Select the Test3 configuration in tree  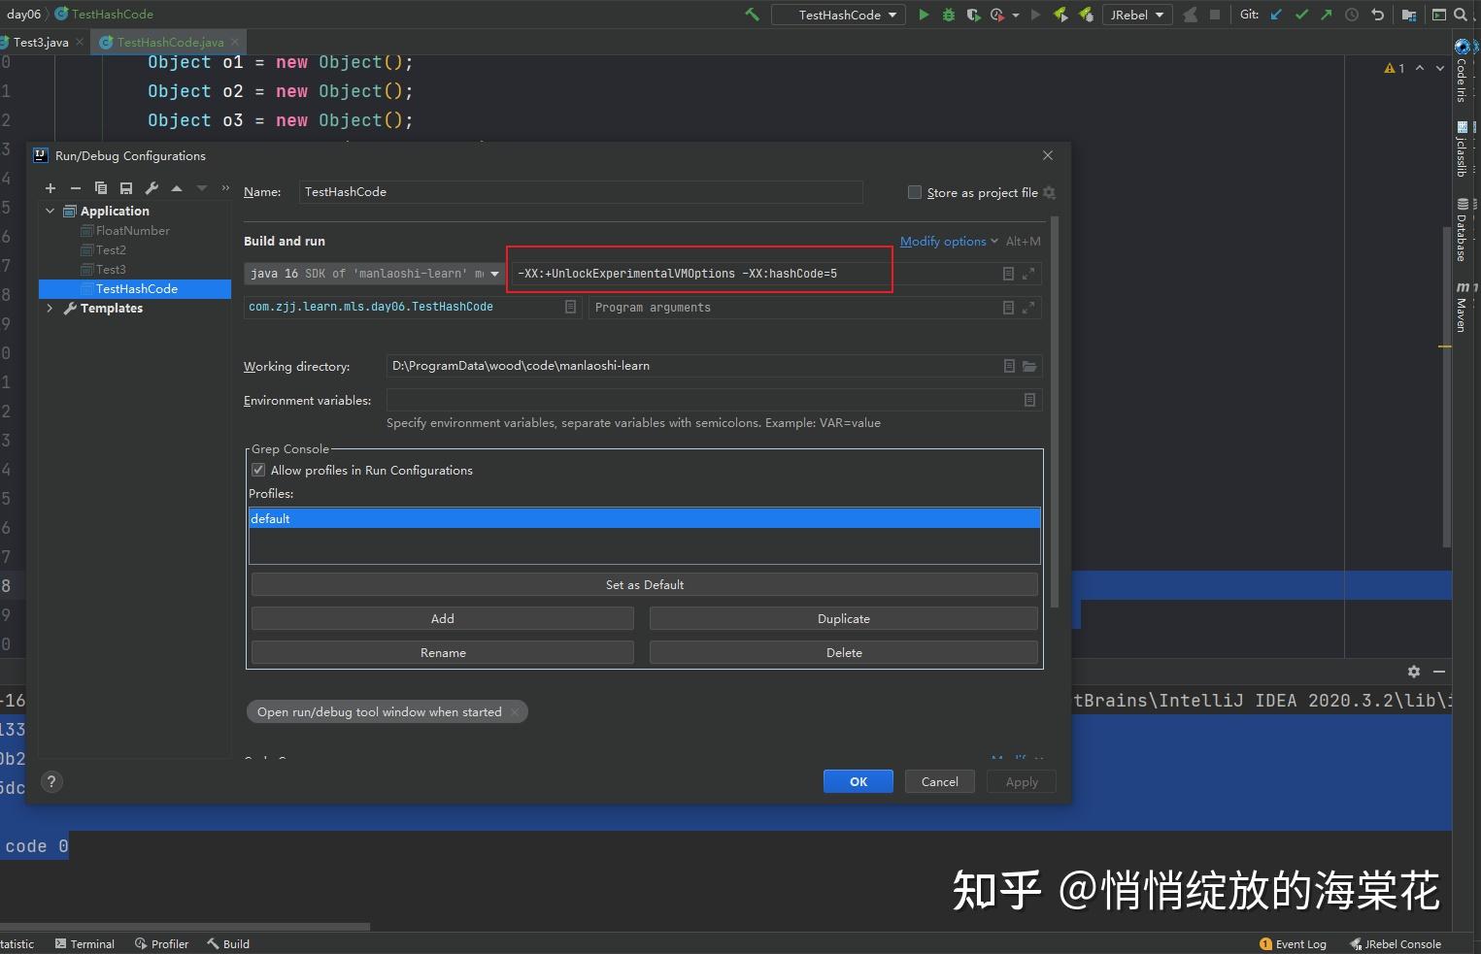click(x=111, y=269)
